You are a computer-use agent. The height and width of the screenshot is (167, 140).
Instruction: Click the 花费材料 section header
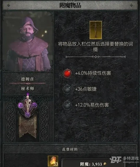tap(70, 150)
